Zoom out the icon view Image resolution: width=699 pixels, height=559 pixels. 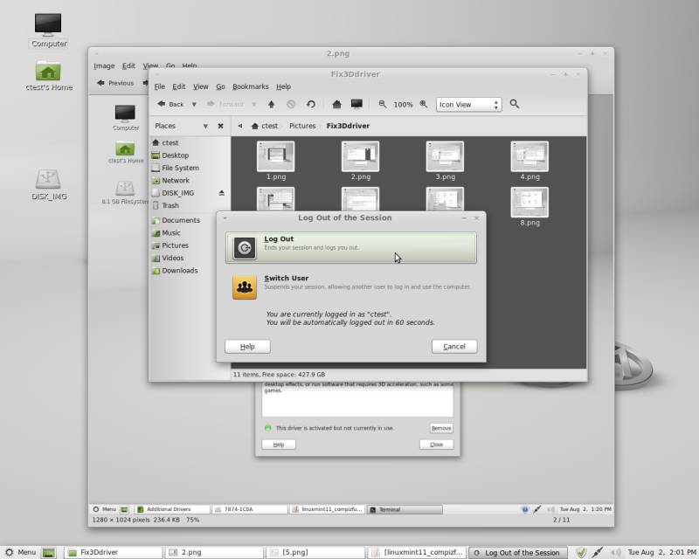[x=382, y=104]
